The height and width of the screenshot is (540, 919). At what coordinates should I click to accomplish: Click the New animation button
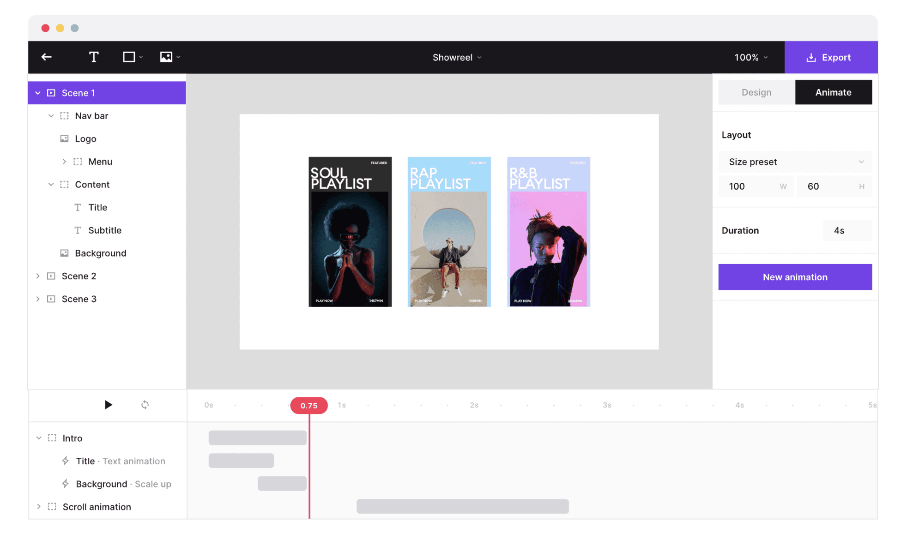click(795, 277)
